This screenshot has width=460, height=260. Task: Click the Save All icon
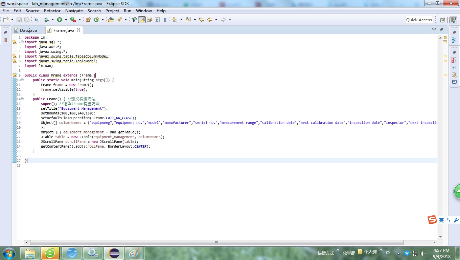tap(27, 20)
